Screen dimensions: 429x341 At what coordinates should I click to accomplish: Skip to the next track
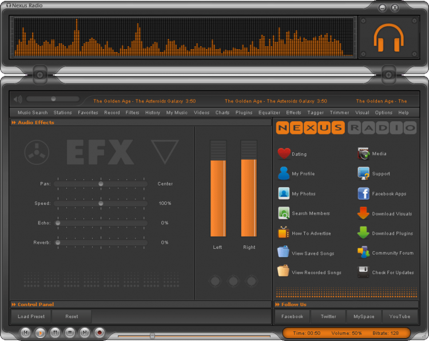(85, 332)
